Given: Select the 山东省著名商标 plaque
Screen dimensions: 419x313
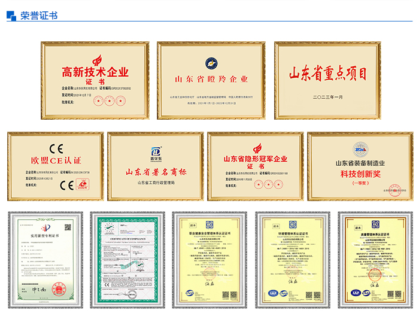Looking at the screenshot, I should 155,166.
